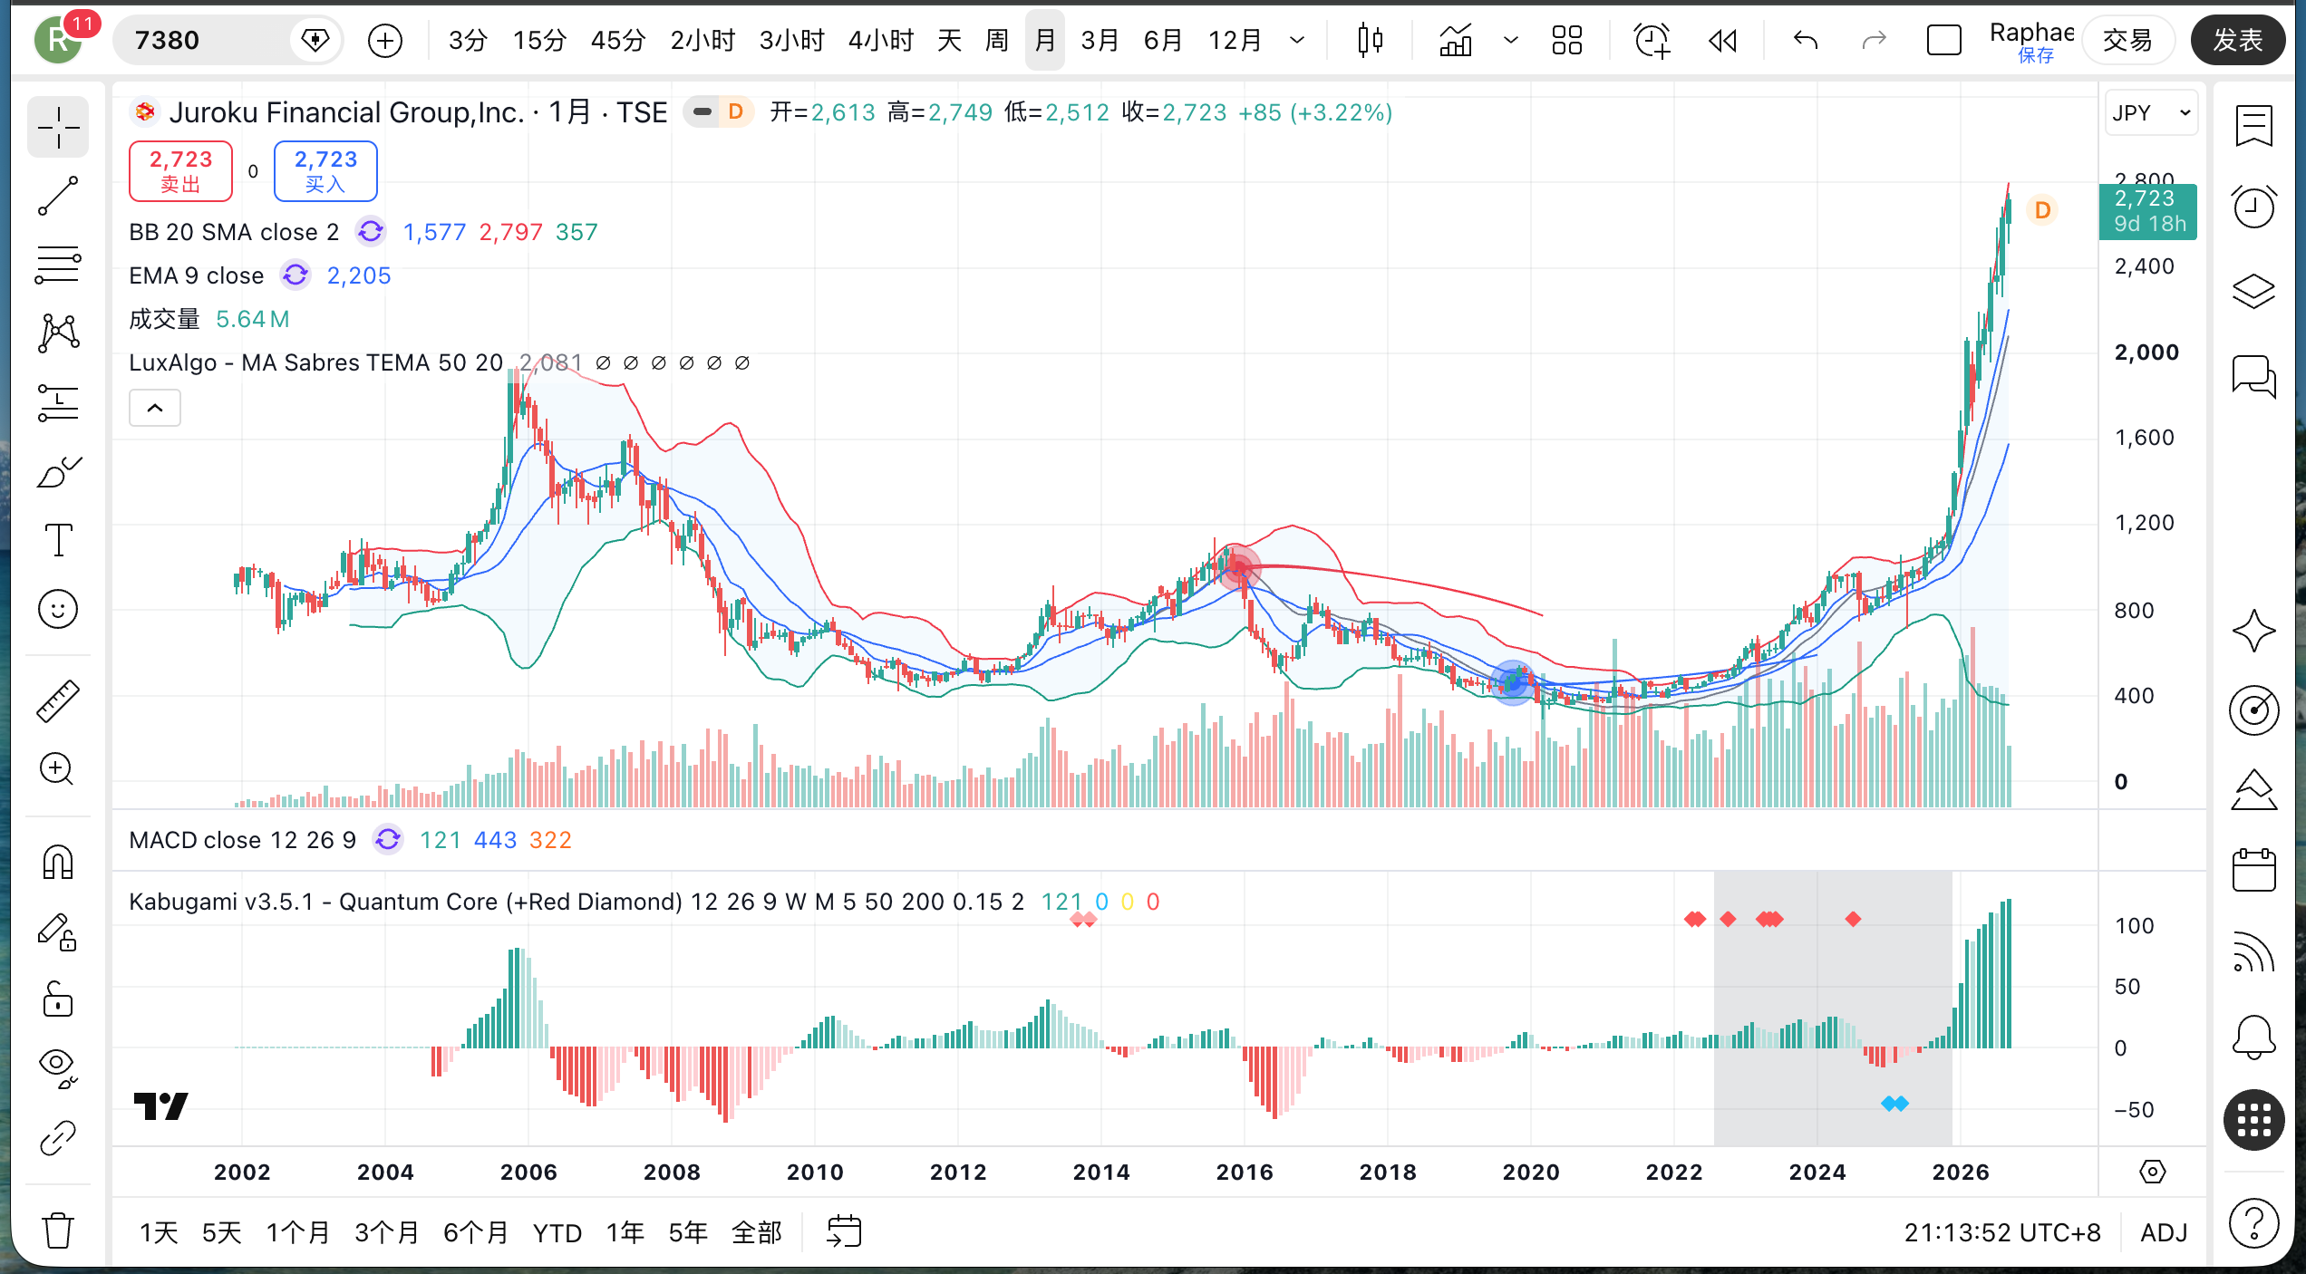Open the chats speech bubble panel
The image size is (2306, 1274).
pos(2253,375)
